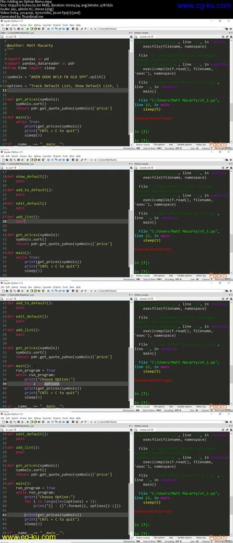Click green Run file icon in show_default frame
This screenshot has height=543, width=233.
pos(29,160)
